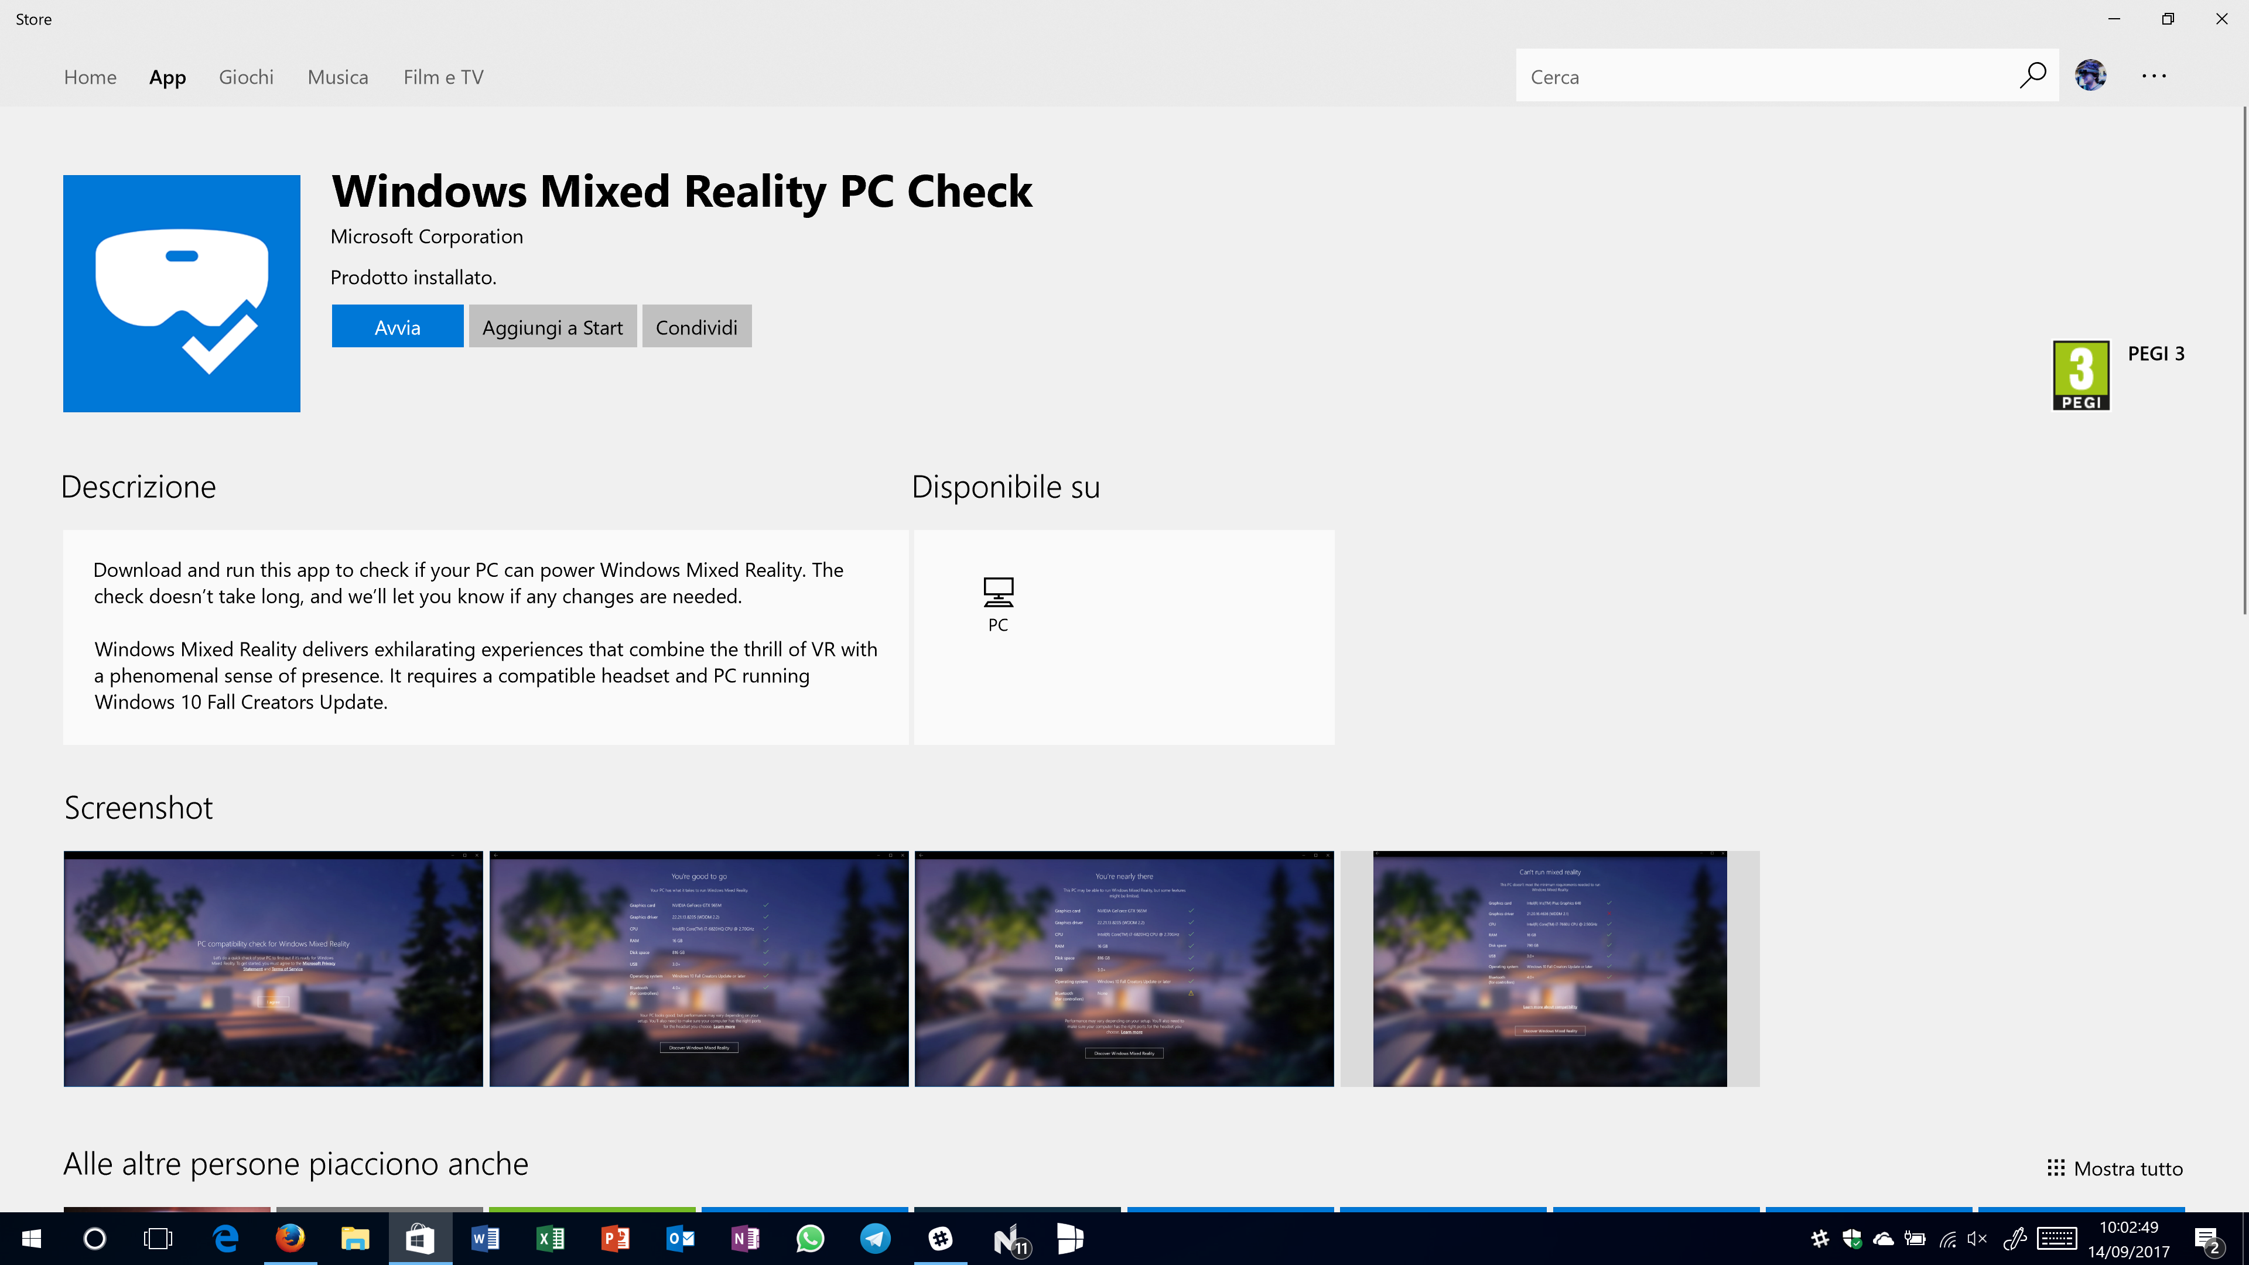Open File Explorer from taskbar

coord(356,1239)
